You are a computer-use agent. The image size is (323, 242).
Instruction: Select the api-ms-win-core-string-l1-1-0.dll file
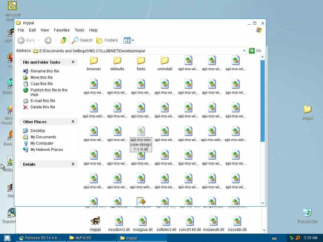(141, 140)
